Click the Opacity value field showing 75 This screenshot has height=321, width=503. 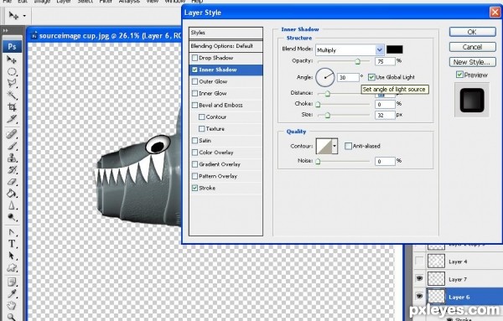tap(385, 61)
